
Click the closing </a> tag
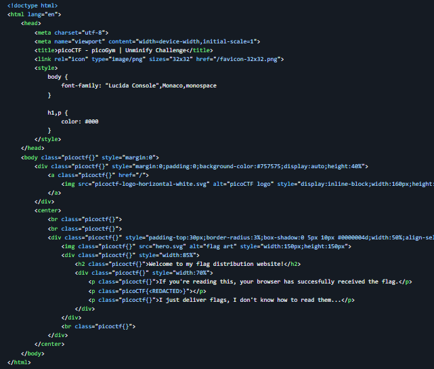(x=54, y=193)
